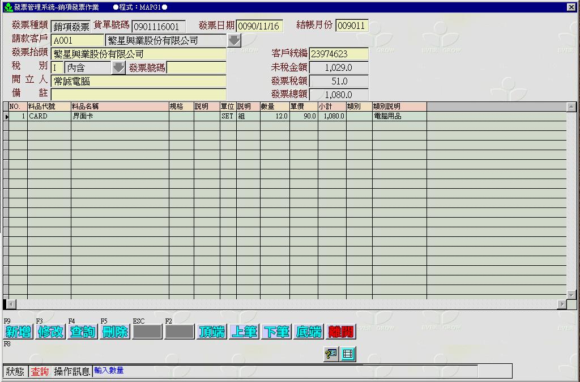The height and width of the screenshot is (382, 580).
Task: Click the grid vertical scrollbar down arrow
Action: [x=572, y=294]
